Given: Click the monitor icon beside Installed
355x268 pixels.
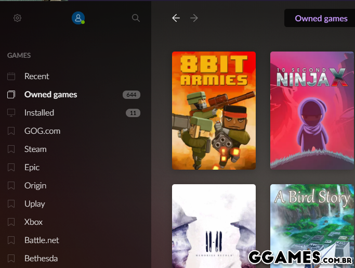Looking at the screenshot, I should (11, 113).
